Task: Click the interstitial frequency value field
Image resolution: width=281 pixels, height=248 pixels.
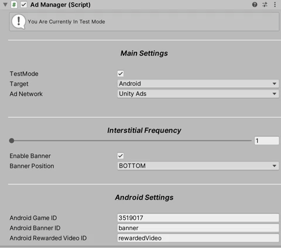Action: tap(267, 140)
